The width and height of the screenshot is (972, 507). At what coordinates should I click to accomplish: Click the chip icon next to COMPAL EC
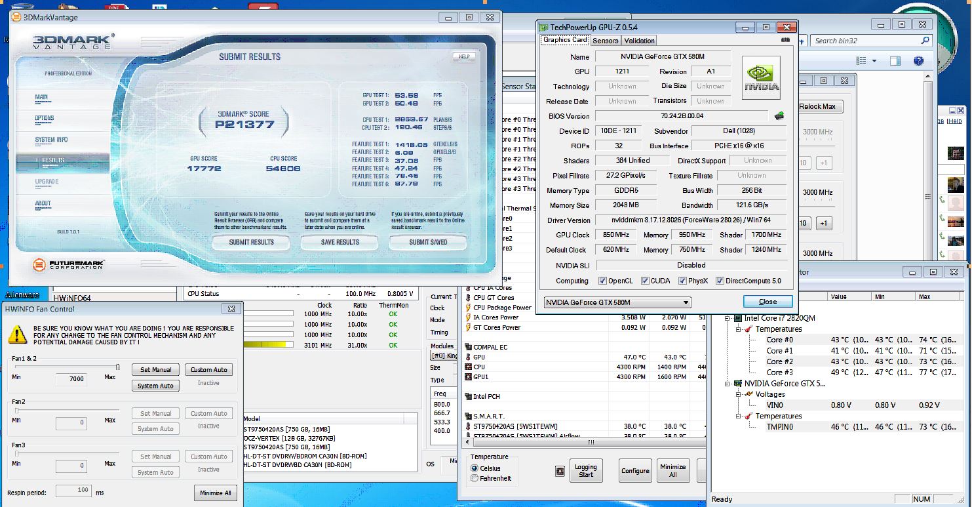point(468,347)
